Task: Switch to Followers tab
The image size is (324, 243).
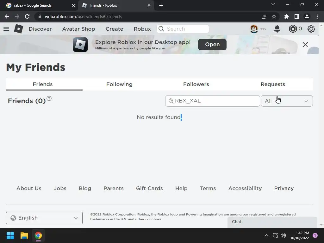Action: click(x=196, y=84)
